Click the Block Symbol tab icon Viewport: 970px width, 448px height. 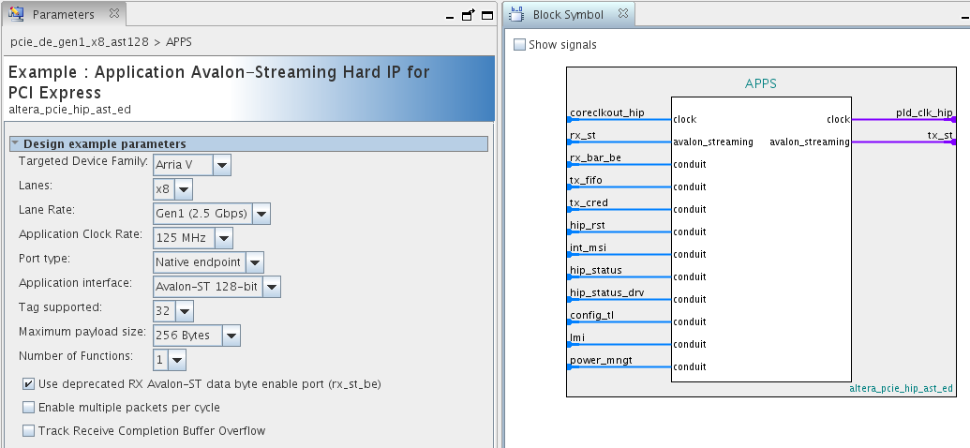pos(517,14)
